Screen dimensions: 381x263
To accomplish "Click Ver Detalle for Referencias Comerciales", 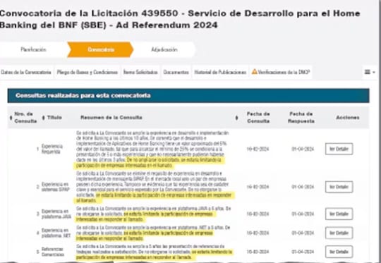I will tap(339, 252).
